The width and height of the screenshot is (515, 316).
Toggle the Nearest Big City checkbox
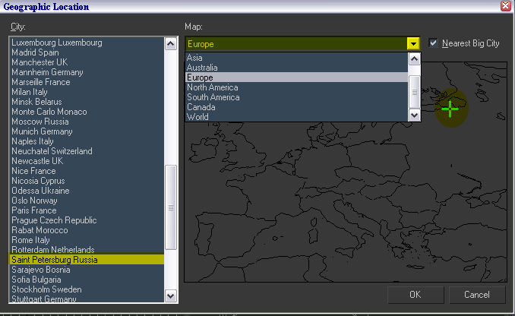pyautogui.click(x=434, y=43)
